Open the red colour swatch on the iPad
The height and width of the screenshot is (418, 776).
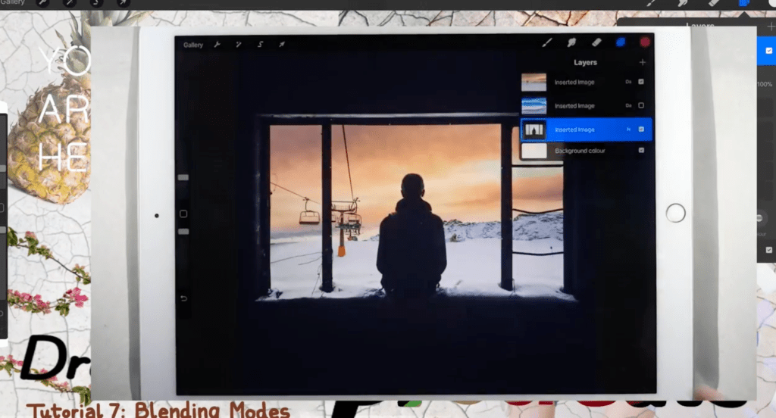click(x=645, y=43)
